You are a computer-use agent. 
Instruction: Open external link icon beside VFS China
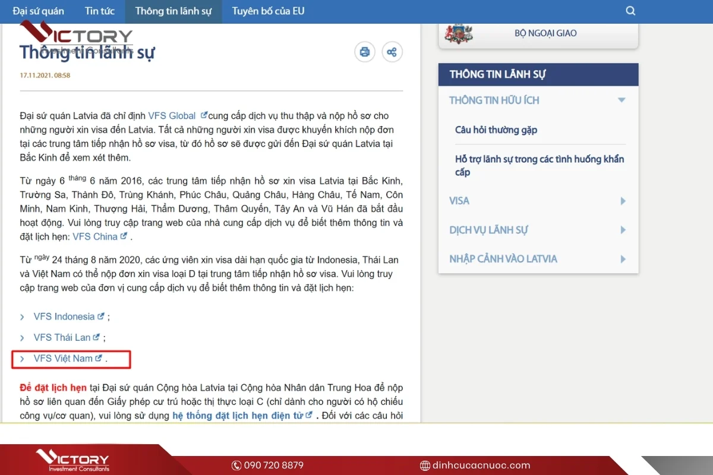coord(124,236)
